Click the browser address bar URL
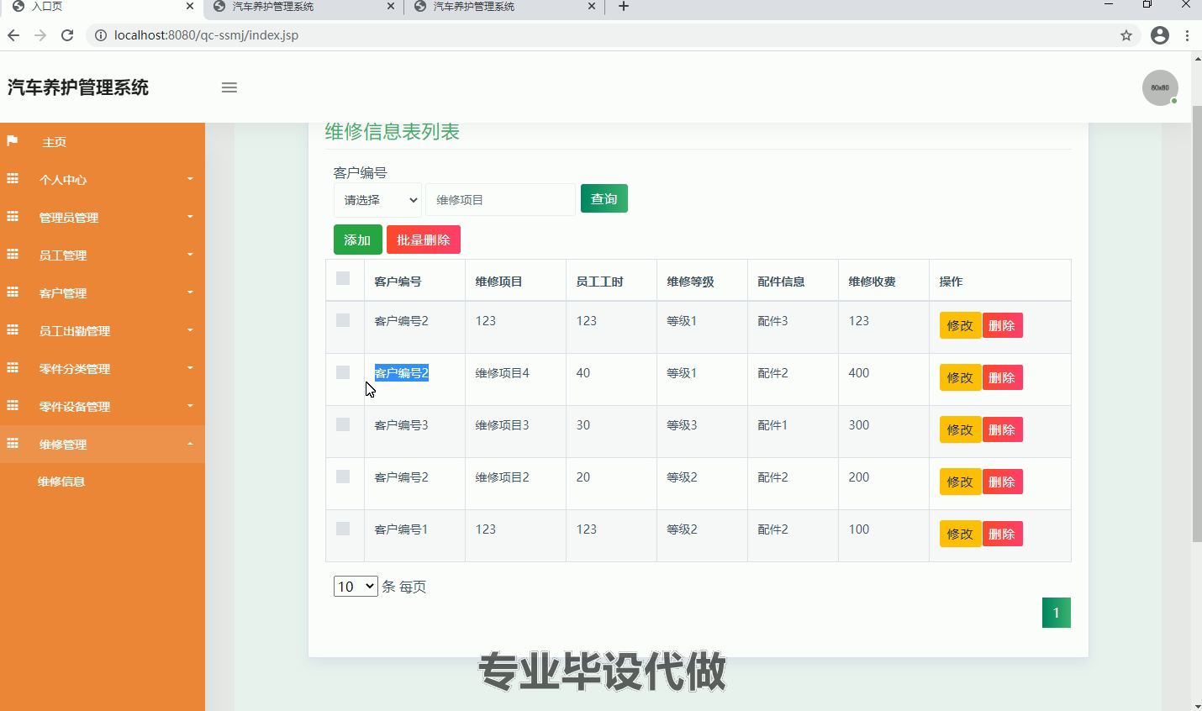 pos(206,35)
